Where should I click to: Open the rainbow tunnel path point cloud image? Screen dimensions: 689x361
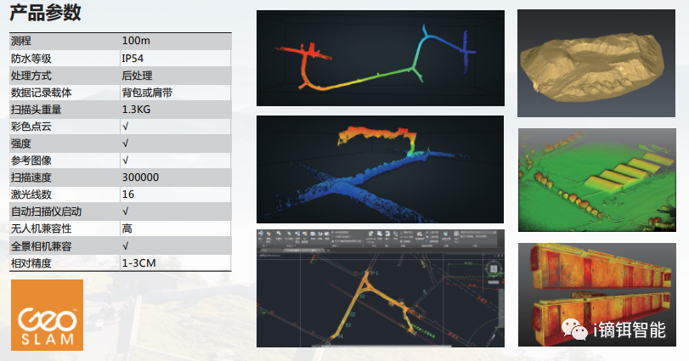[x=380, y=59]
